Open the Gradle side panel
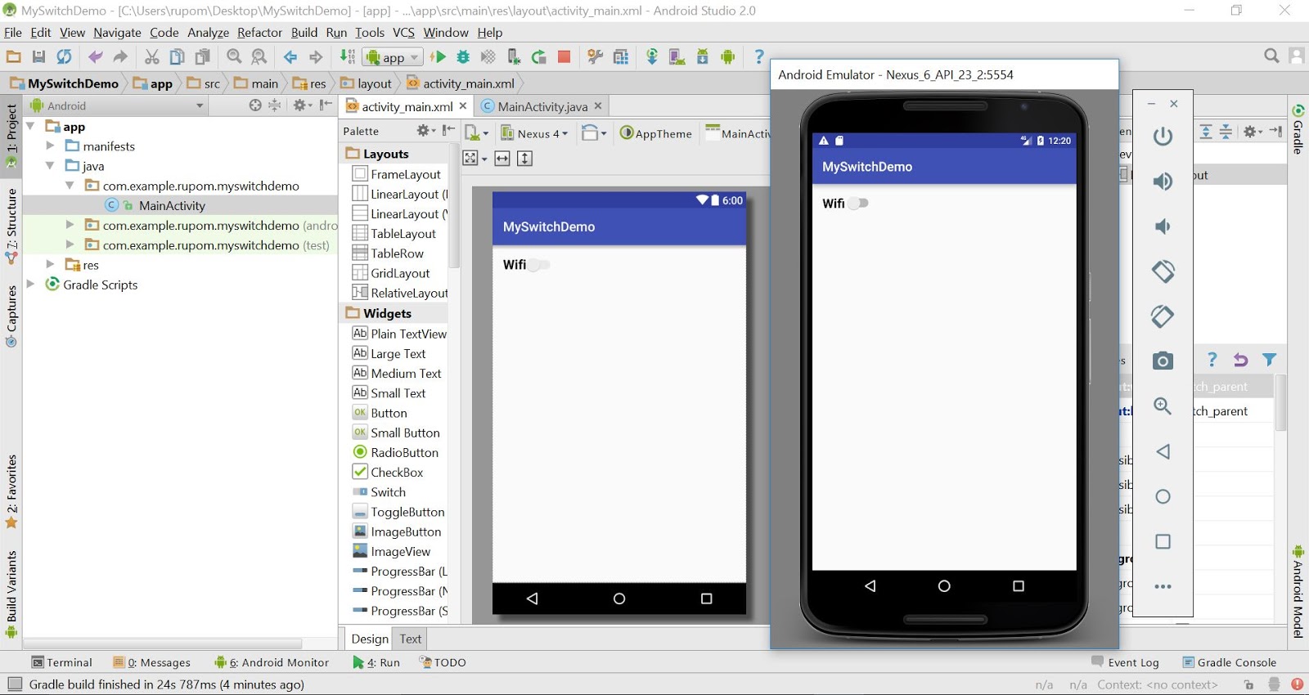Screen dimensions: 1309x695 pos(1298,129)
